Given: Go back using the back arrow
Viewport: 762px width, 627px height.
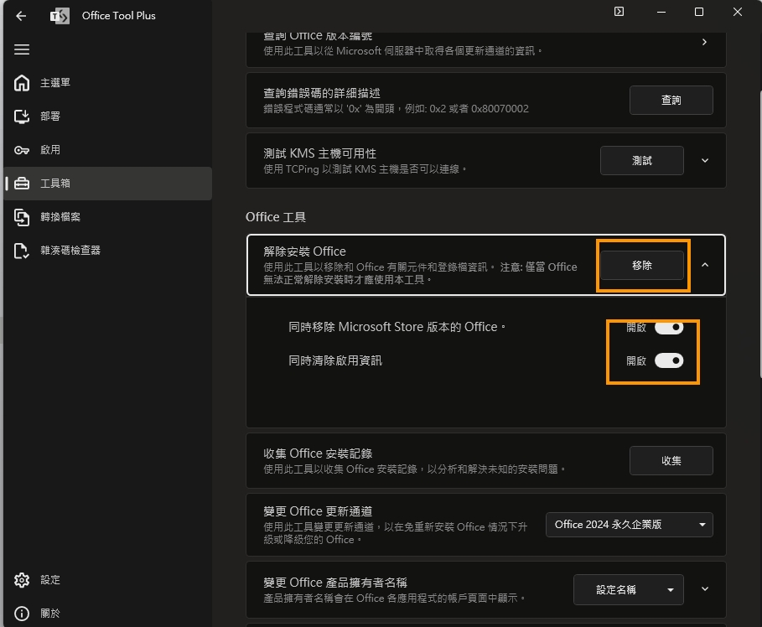Looking at the screenshot, I should coord(21,16).
